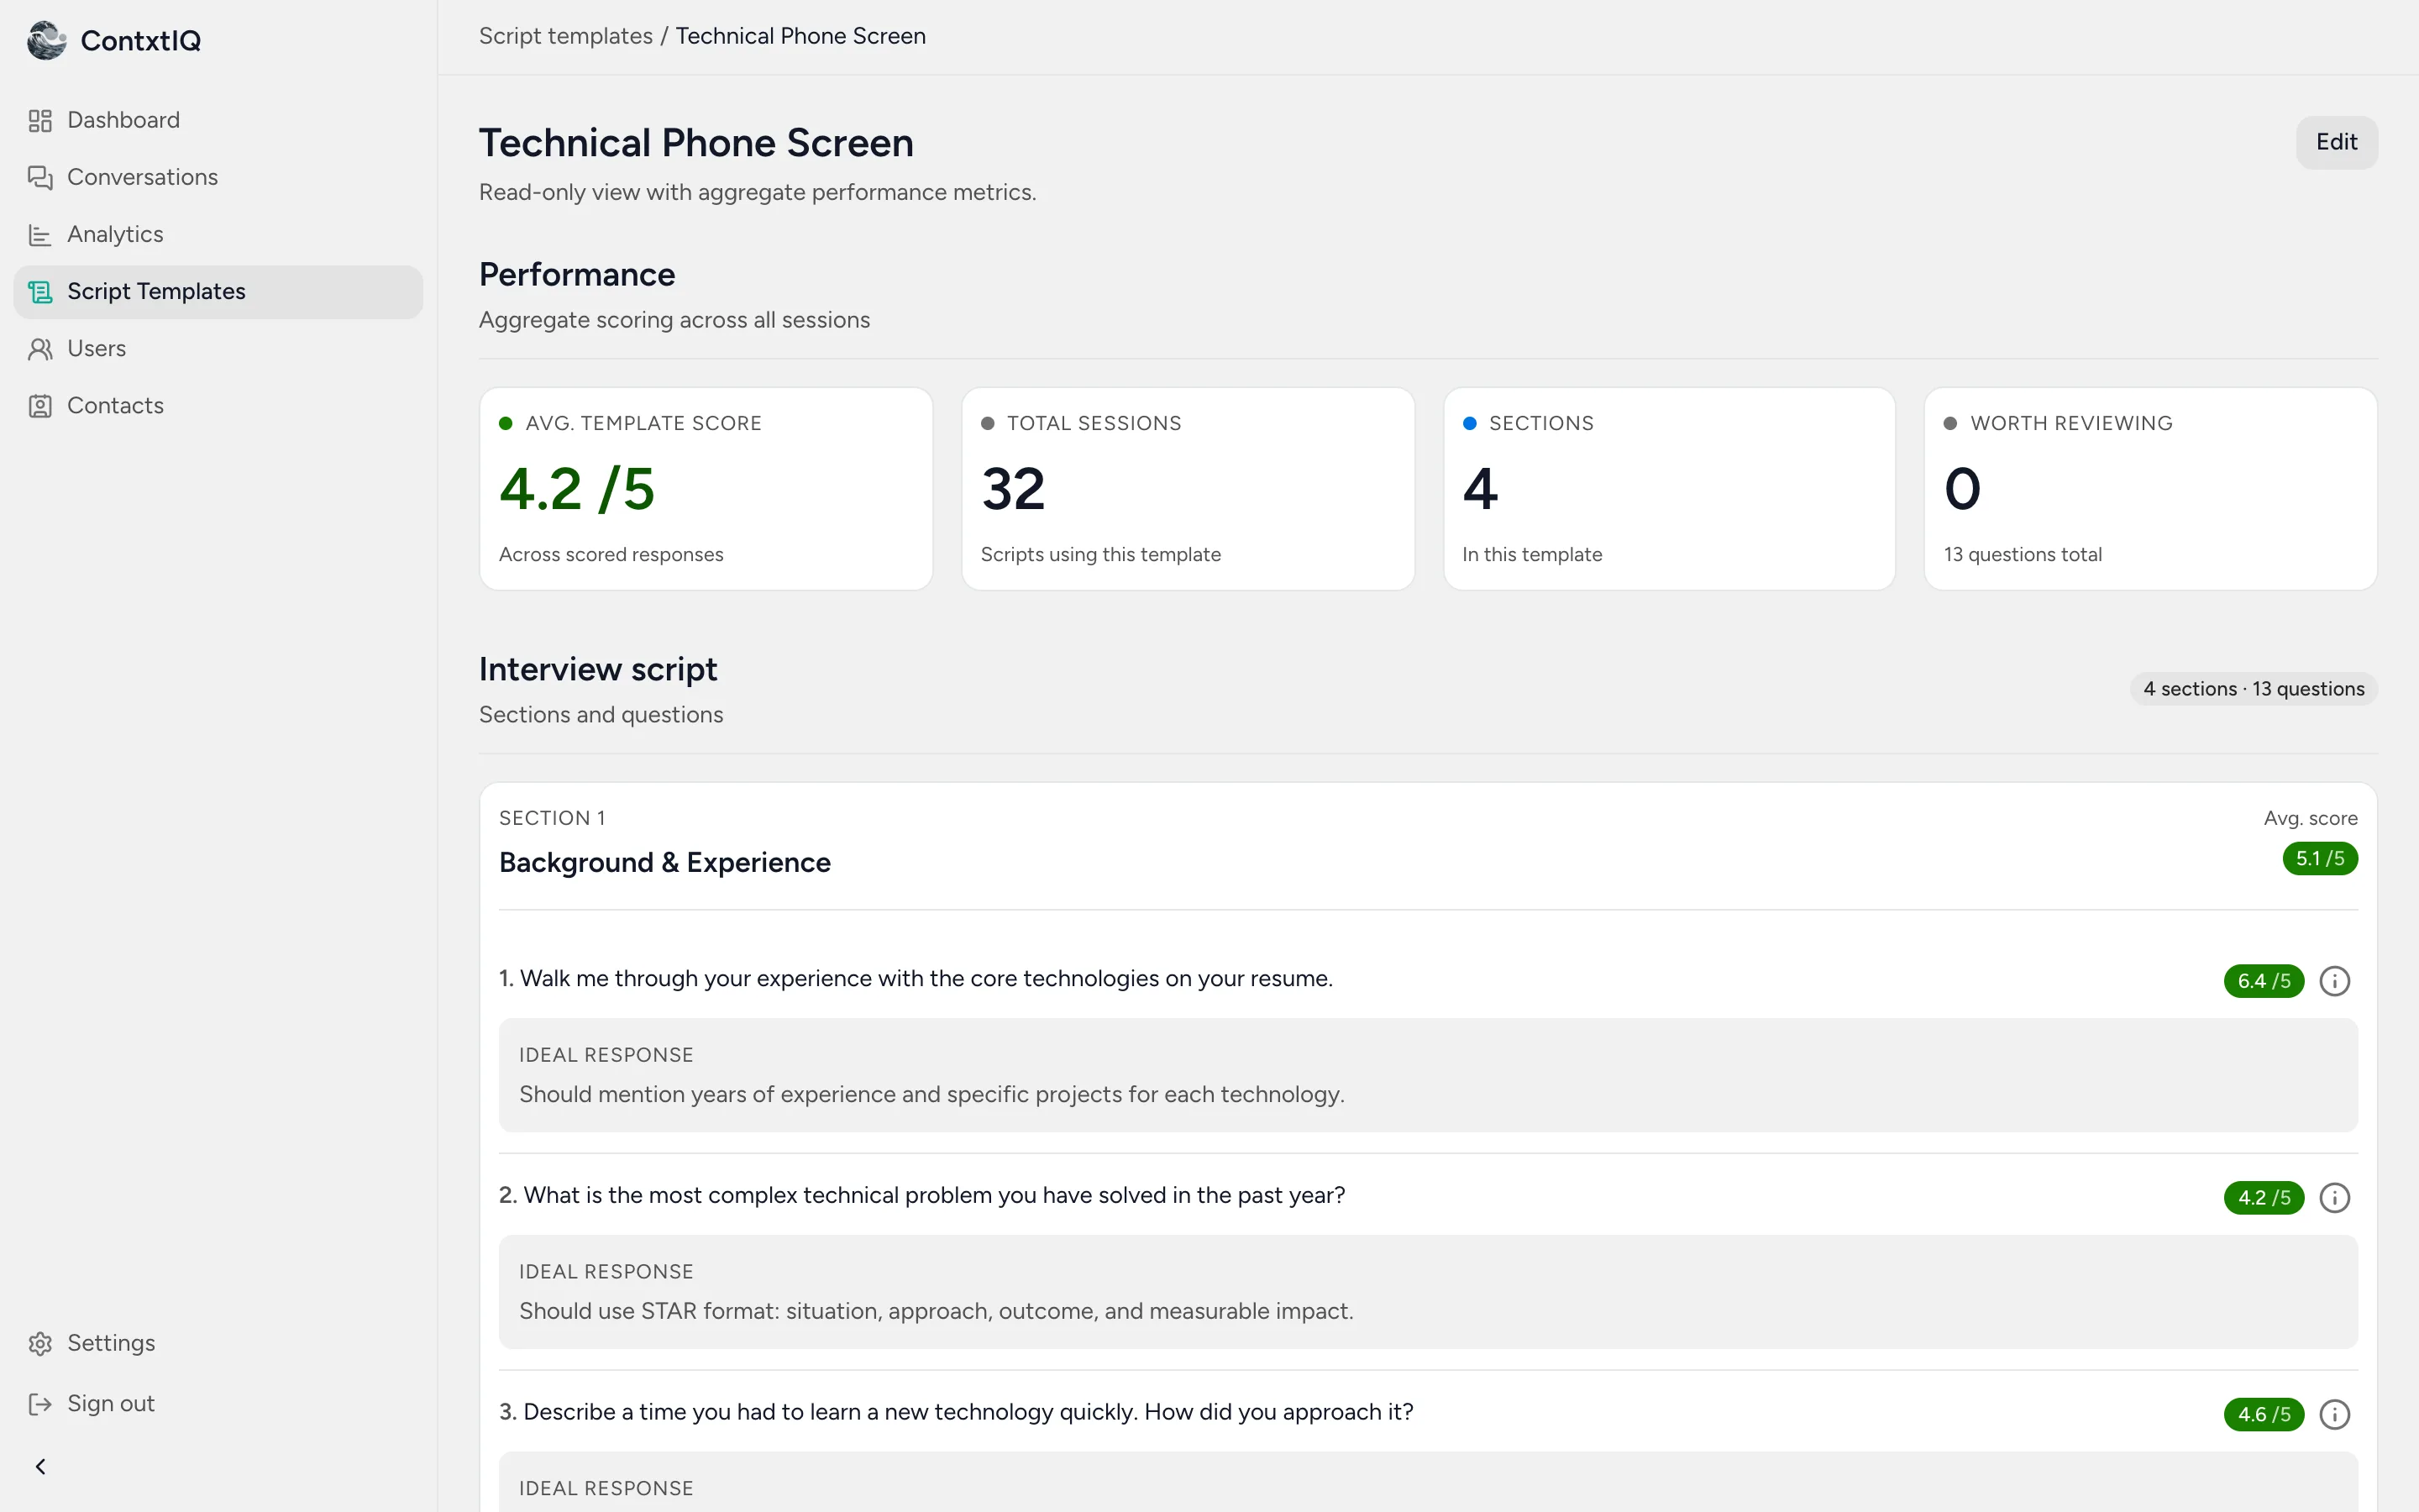Open the Dashboard page

(218, 121)
